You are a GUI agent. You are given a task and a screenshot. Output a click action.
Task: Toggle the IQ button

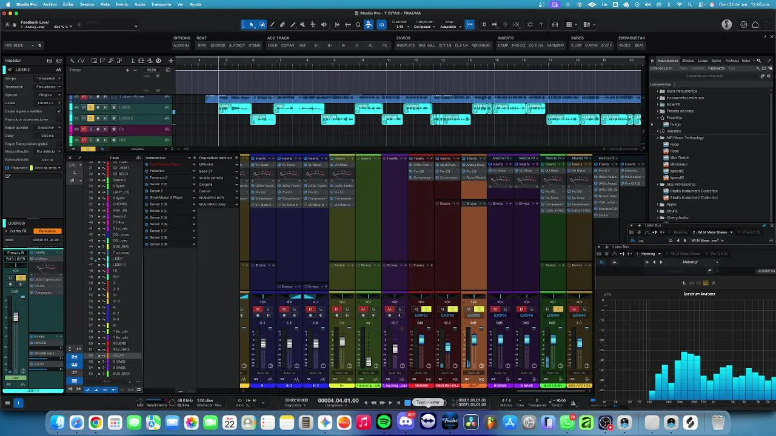381,25
